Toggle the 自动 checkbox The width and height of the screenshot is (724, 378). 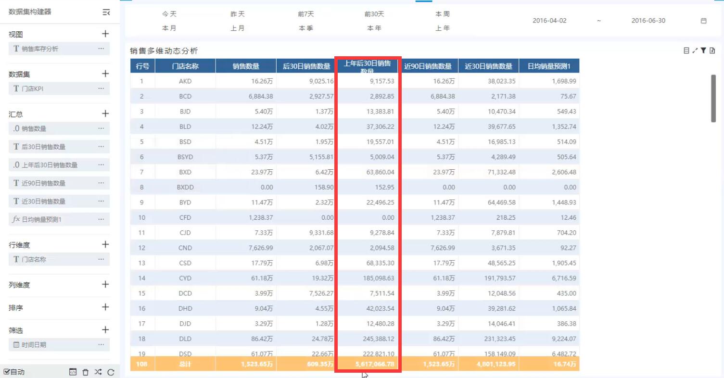pos(7,372)
